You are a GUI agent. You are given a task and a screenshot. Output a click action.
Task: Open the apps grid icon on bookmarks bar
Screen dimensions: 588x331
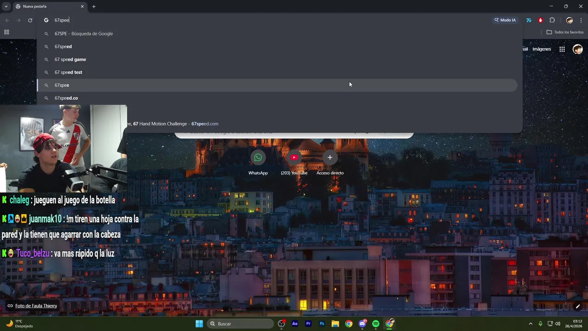point(6,32)
